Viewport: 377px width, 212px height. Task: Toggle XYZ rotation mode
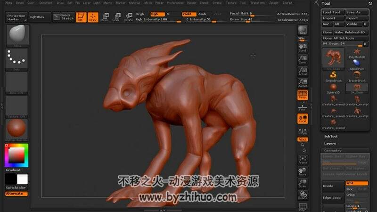303,139
